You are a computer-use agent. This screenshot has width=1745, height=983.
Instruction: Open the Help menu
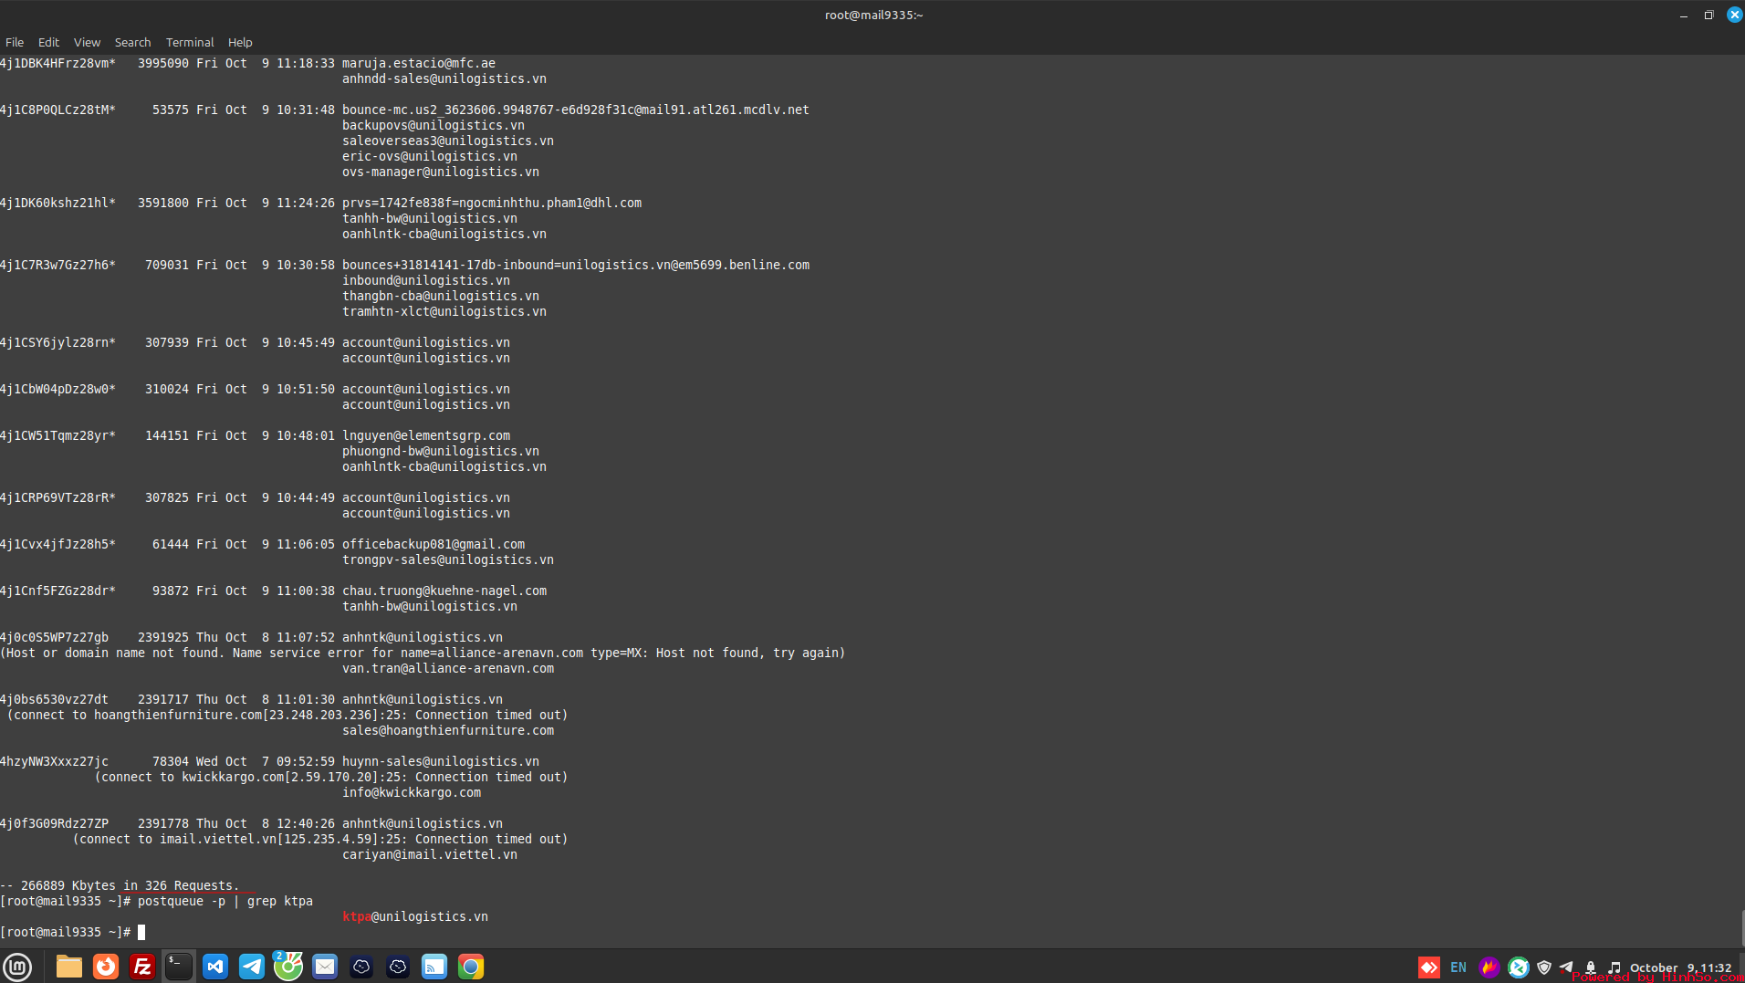[240, 42]
